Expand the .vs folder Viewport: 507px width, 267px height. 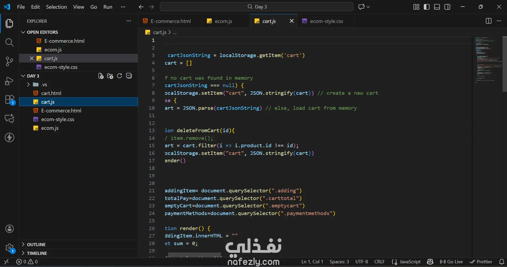point(28,84)
